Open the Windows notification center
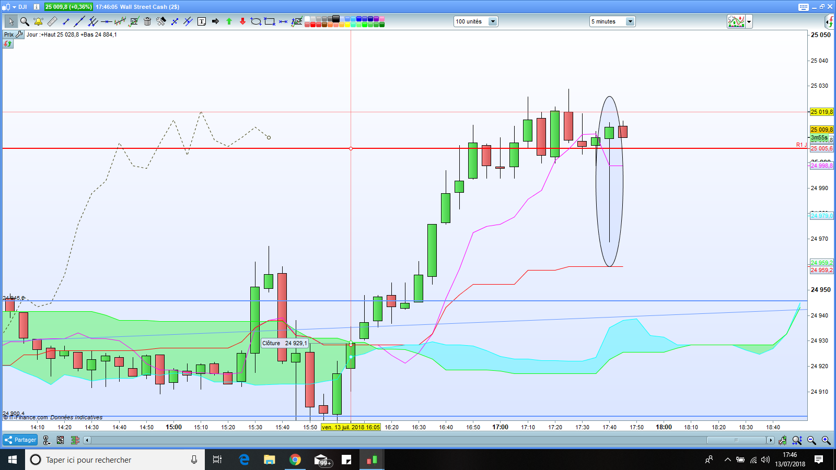The image size is (836, 470). (819, 460)
